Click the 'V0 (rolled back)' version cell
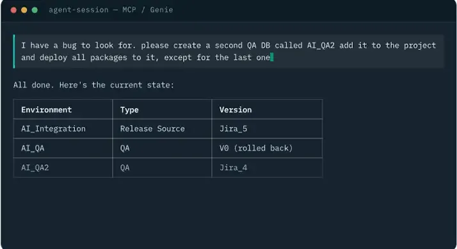This screenshot has height=249, width=457. point(267,148)
